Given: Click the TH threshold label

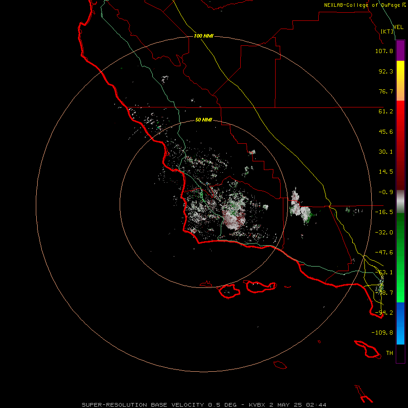Looking at the screenshot, I should pos(389,353).
